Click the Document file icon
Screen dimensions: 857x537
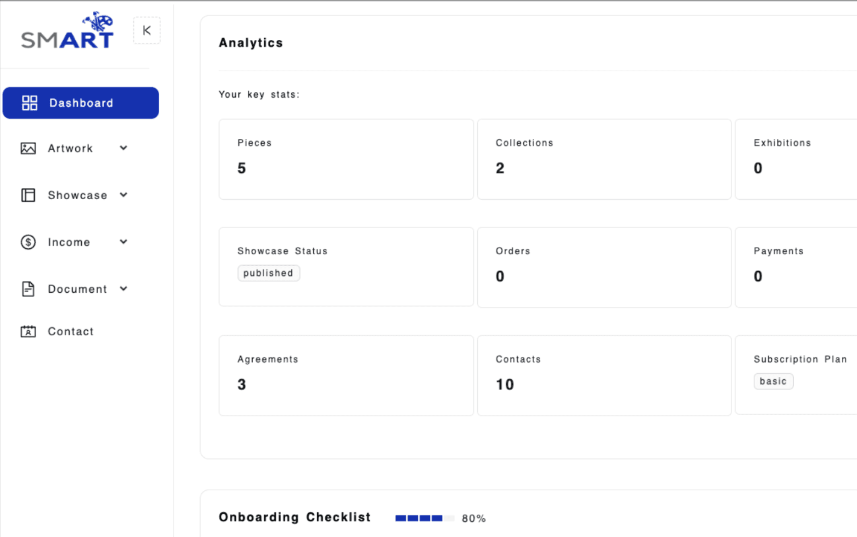[28, 289]
